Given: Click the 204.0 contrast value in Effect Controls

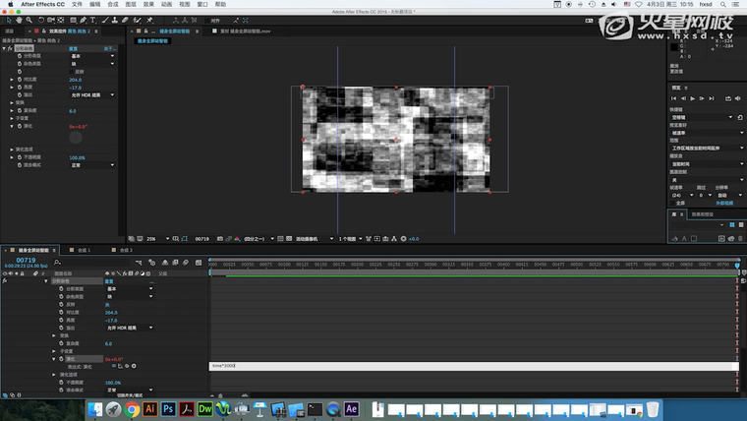Looking at the screenshot, I should [76, 80].
